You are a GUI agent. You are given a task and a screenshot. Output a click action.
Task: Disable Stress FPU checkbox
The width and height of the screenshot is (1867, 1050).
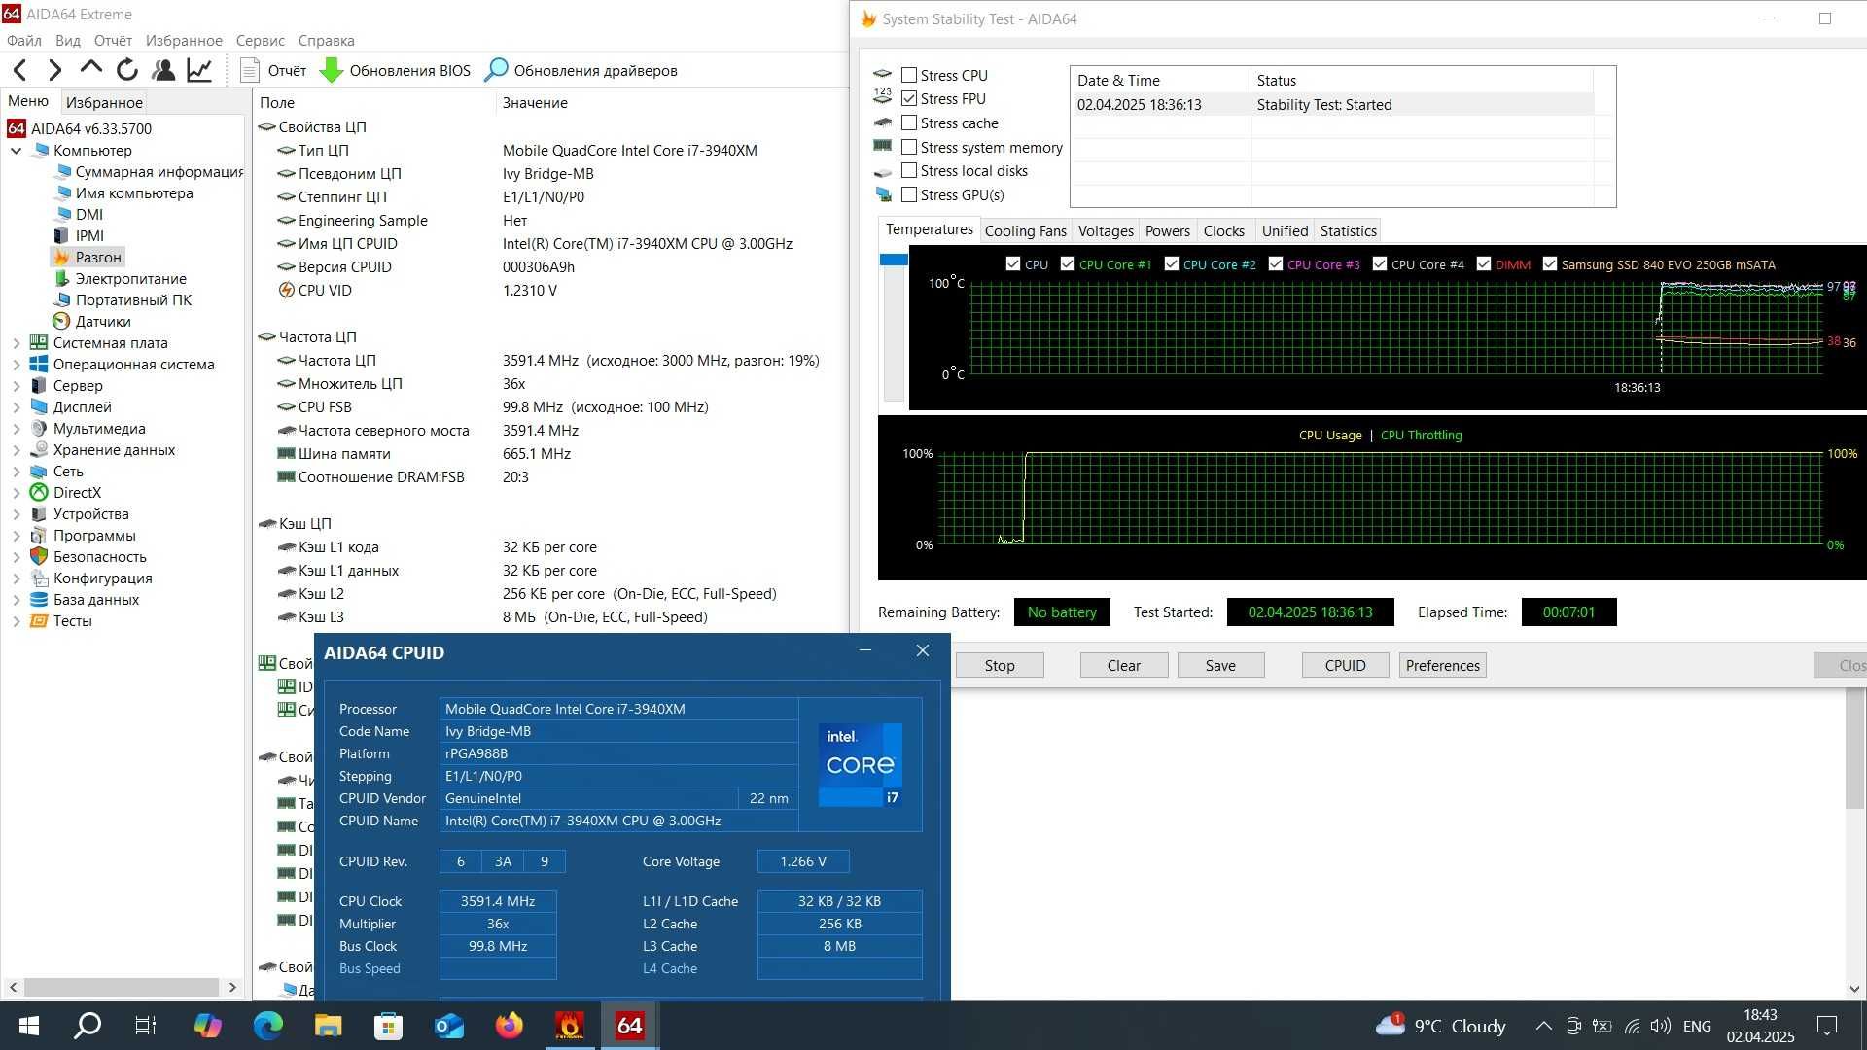click(909, 98)
